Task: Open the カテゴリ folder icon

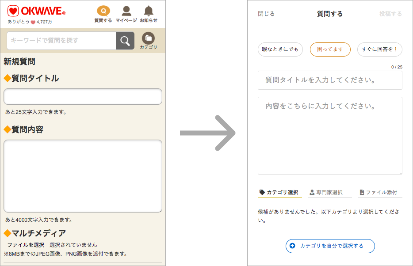Action: [x=149, y=39]
